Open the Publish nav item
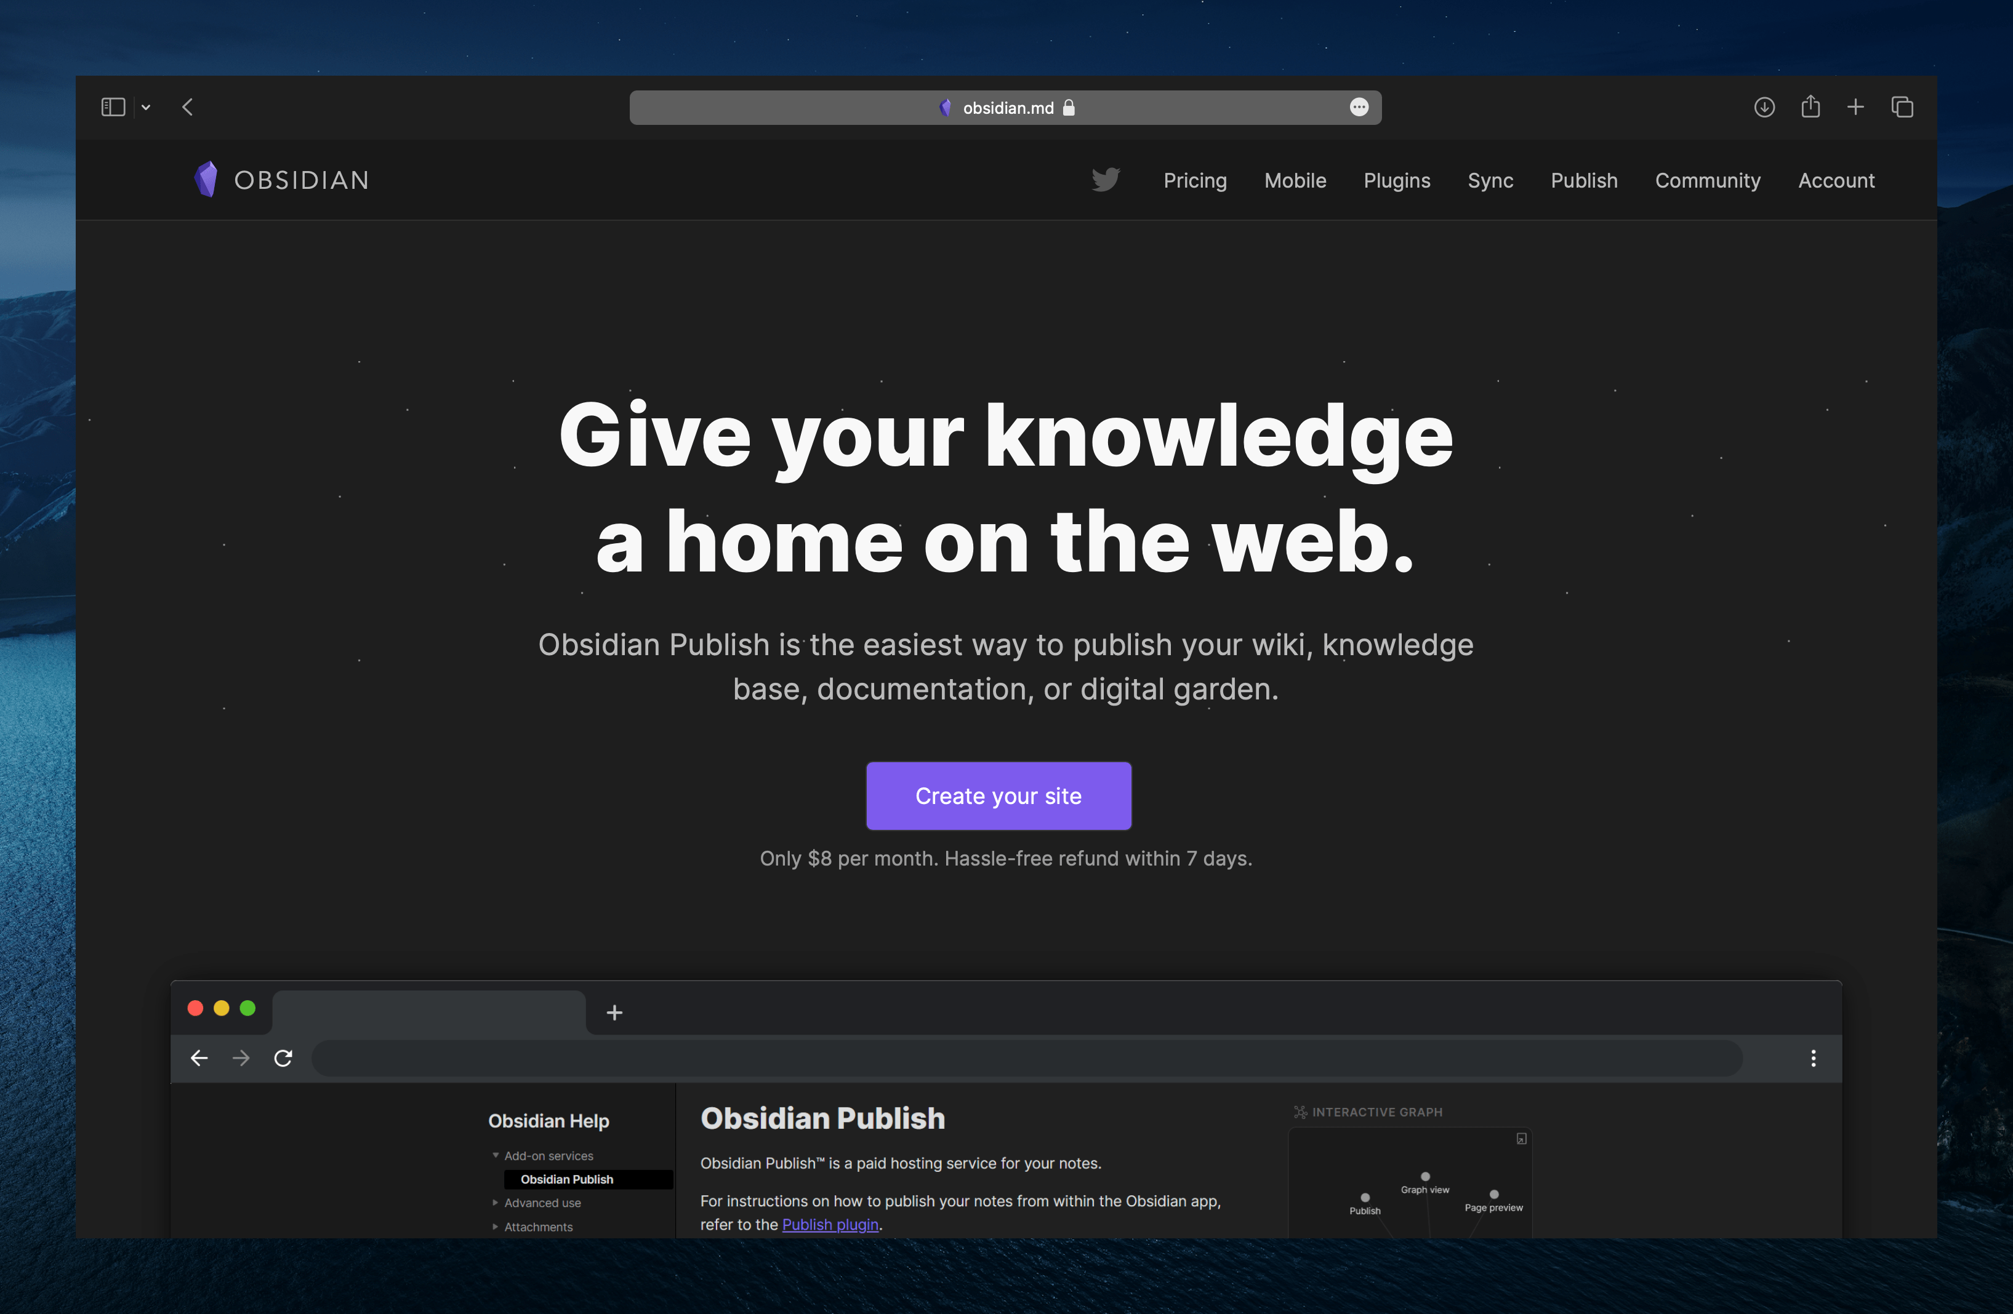 (x=1583, y=180)
